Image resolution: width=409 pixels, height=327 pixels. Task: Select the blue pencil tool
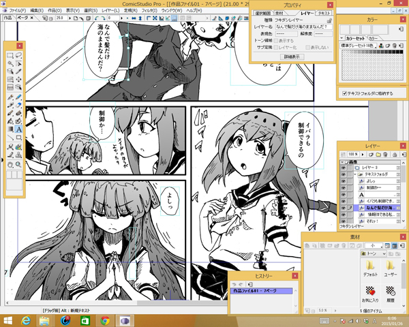18,97
